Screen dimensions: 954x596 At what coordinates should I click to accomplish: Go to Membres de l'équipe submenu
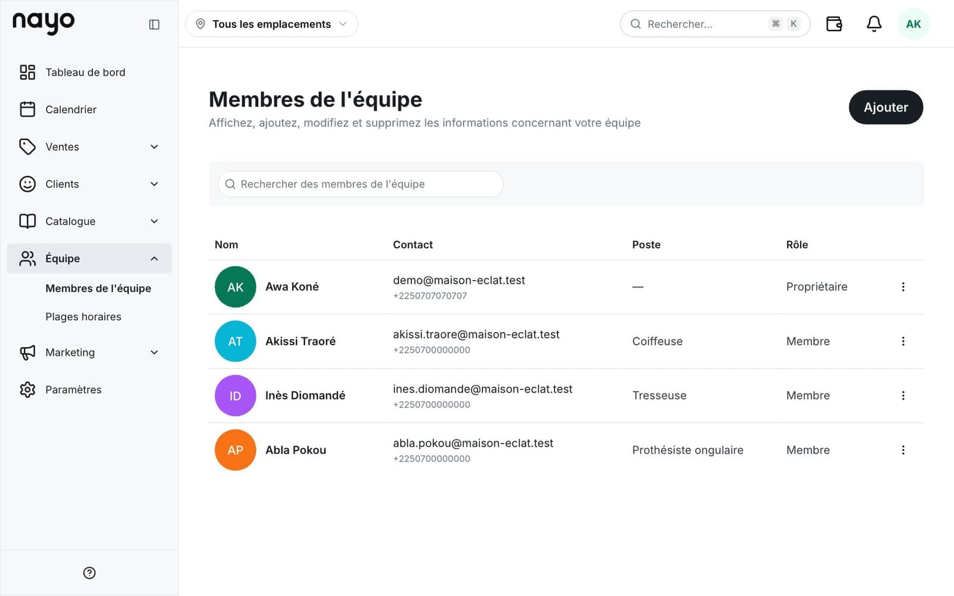[98, 288]
